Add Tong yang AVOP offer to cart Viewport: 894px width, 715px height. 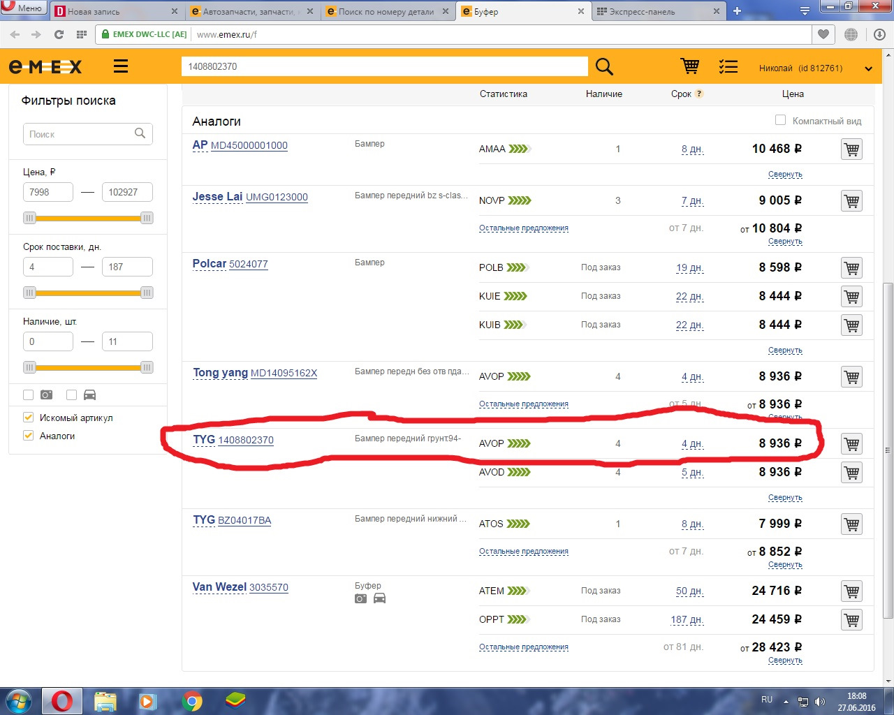point(852,377)
